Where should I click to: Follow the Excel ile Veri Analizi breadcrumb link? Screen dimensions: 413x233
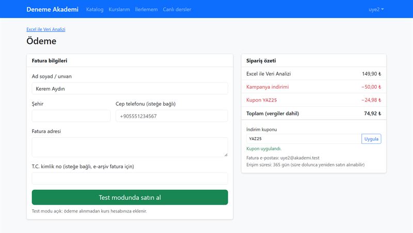(x=46, y=29)
